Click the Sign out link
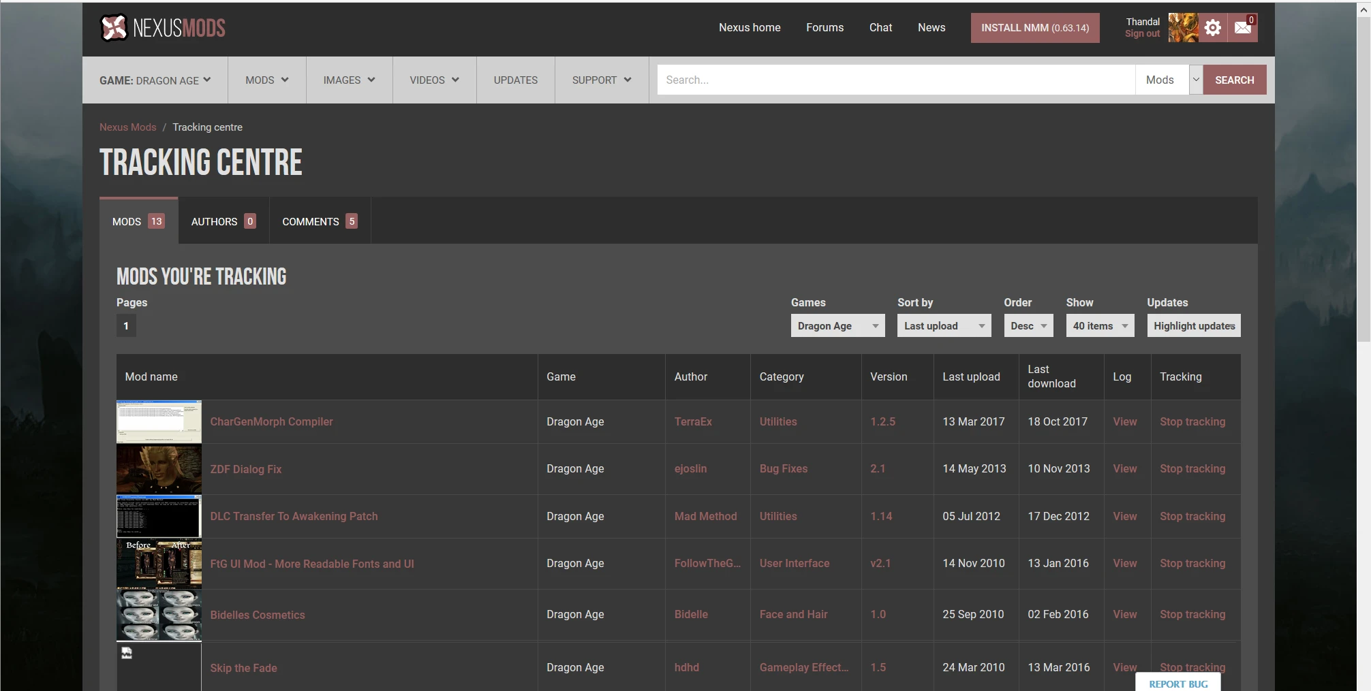The height and width of the screenshot is (691, 1371). pyautogui.click(x=1142, y=34)
